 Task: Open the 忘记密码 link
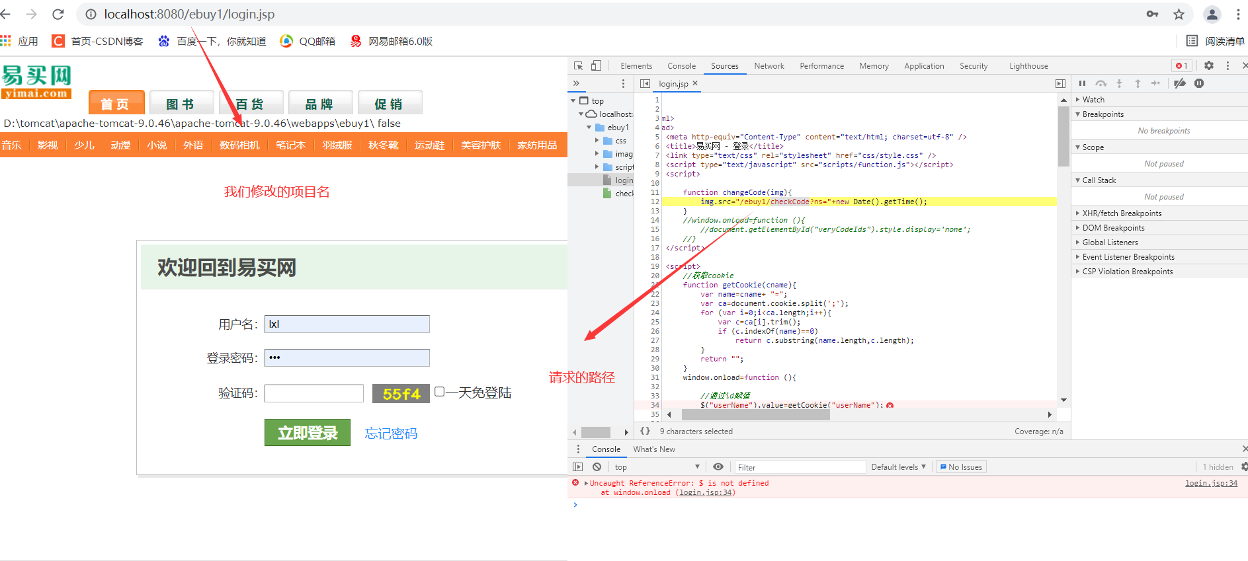[x=391, y=433]
